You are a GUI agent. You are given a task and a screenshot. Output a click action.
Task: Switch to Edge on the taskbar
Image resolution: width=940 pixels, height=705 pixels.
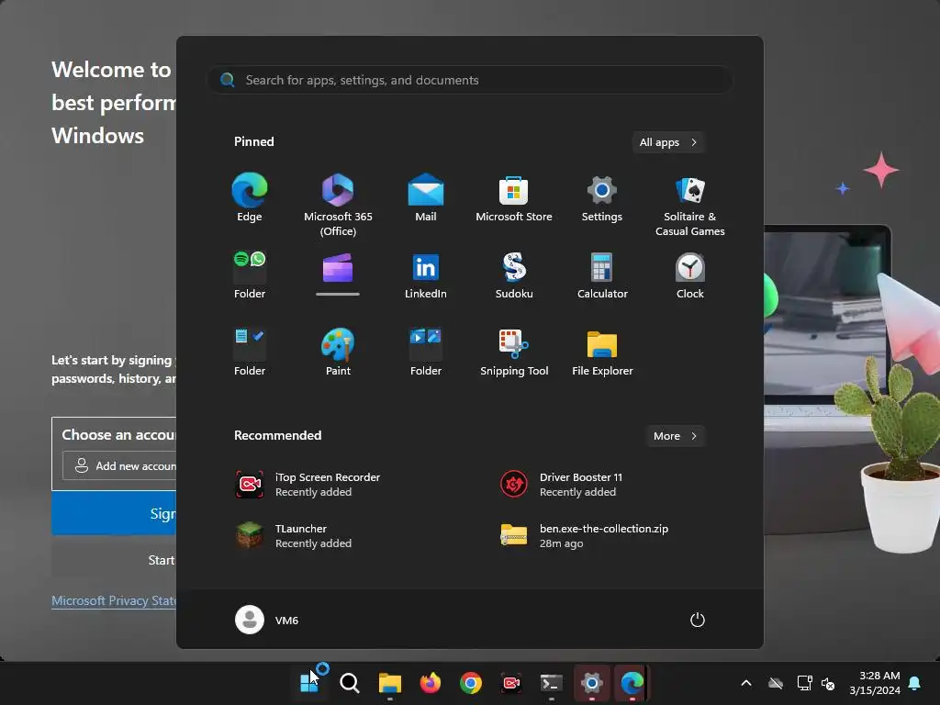632,682
